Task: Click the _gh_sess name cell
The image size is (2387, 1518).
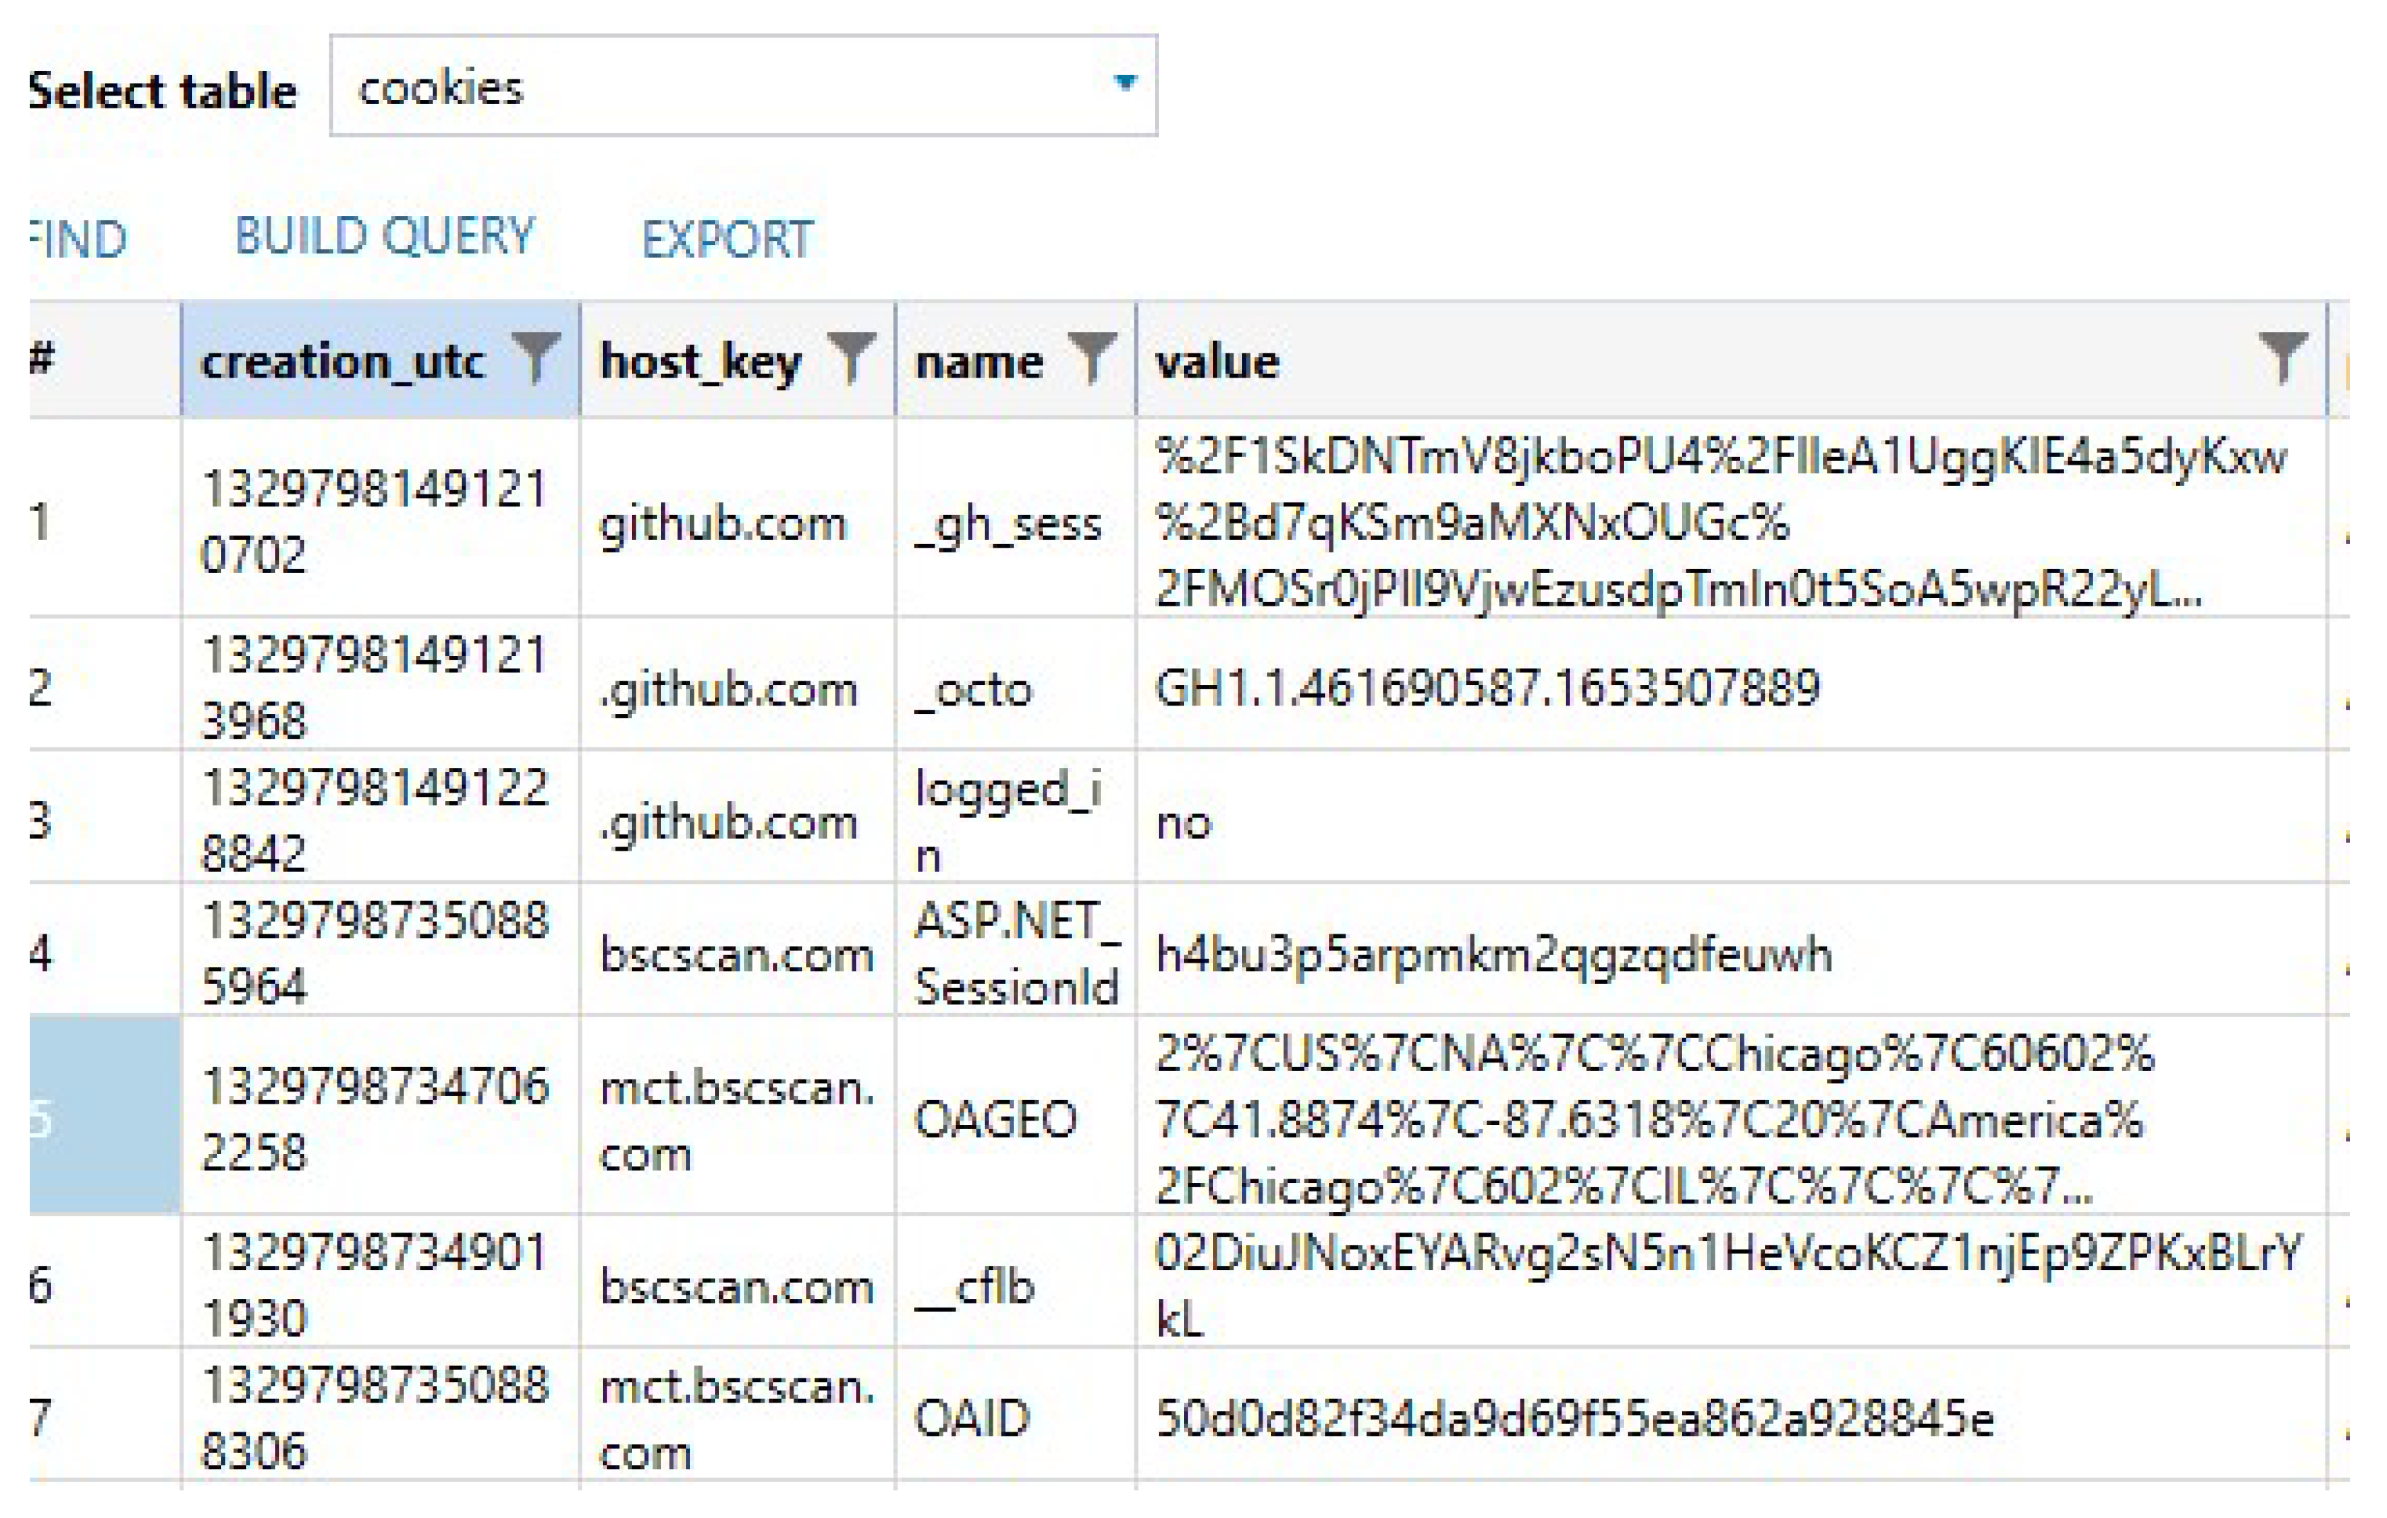Action: tap(1008, 523)
